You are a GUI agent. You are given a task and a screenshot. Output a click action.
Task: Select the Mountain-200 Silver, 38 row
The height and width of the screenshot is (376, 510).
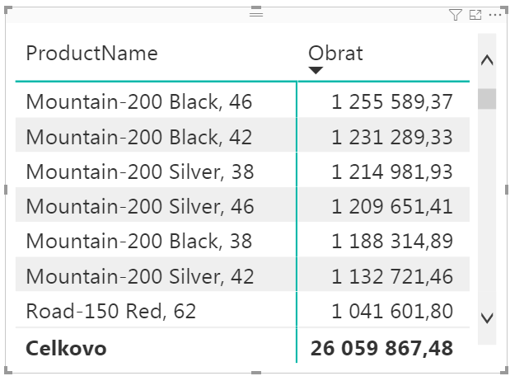140,172
